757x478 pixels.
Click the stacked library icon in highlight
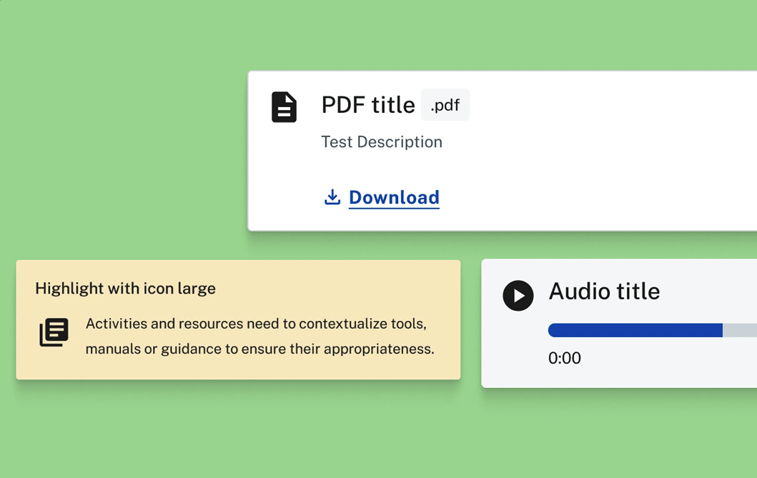click(54, 333)
